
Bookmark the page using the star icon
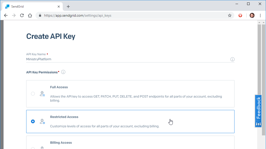pos(229,15)
